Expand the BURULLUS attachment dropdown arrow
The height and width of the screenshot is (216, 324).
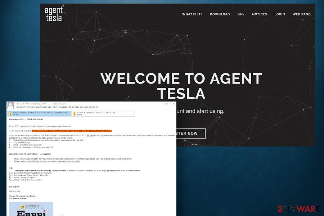point(69,113)
